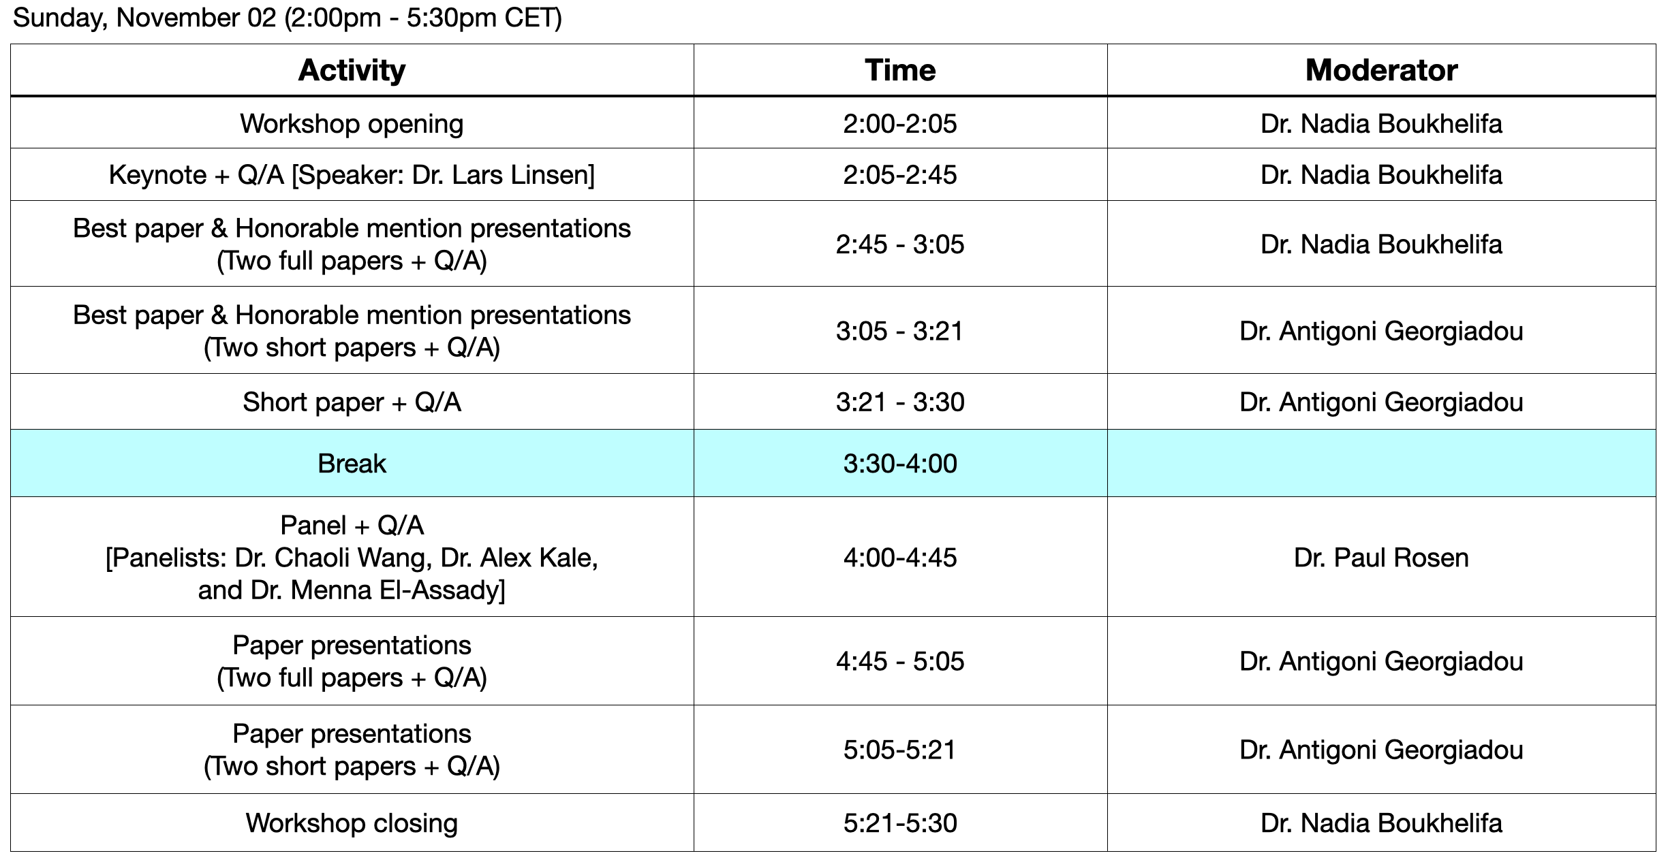This screenshot has height=862, width=1668.
Task: Select moderator Dr. Paul Rosen
Action: tap(1381, 558)
